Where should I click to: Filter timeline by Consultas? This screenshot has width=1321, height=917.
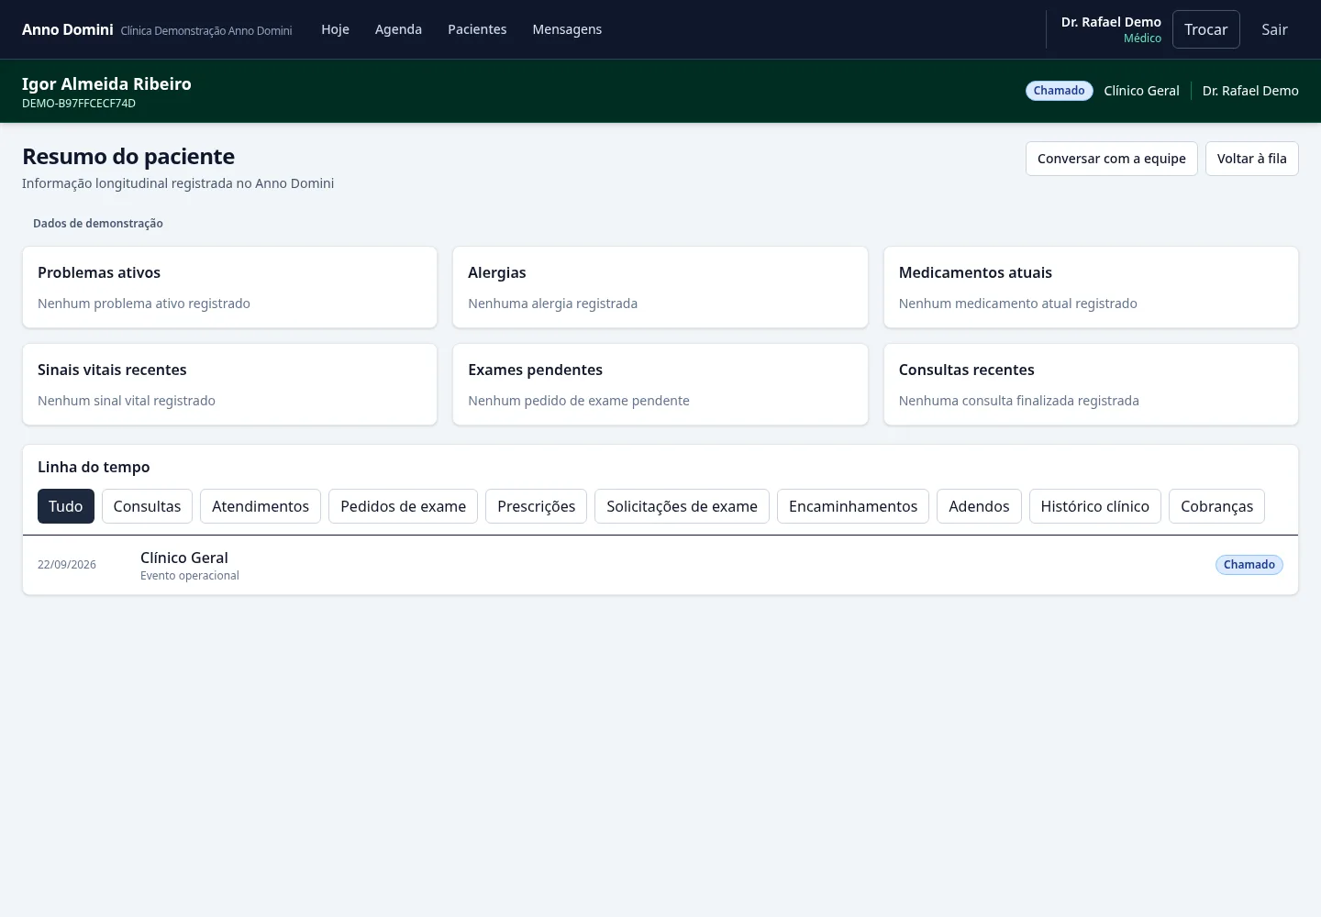[x=147, y=506]
